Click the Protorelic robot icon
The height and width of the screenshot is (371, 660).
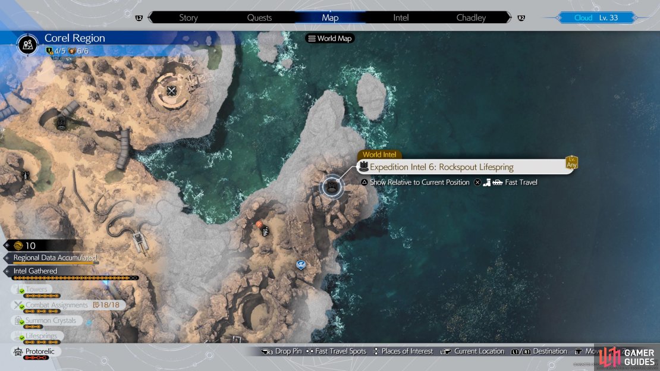(x=18, y=351)
